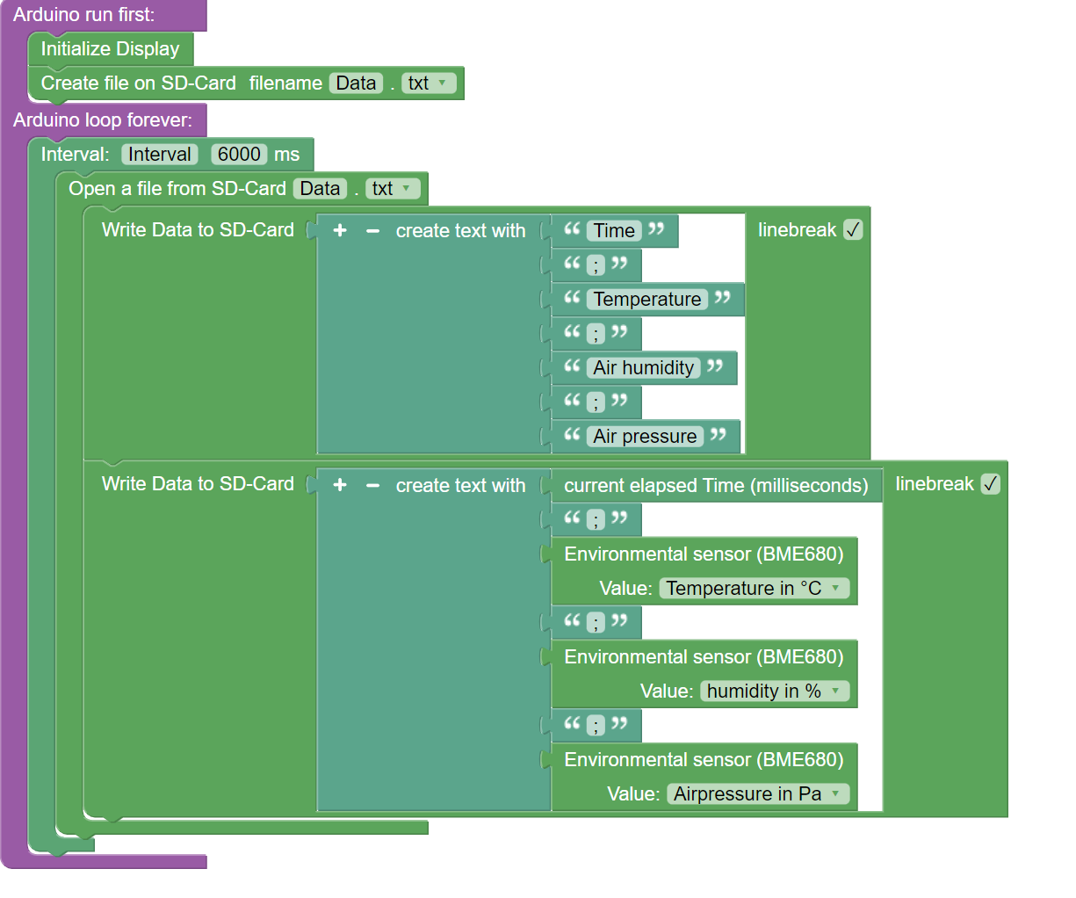Edit the Air pressure text field
This screenshot has height=898, width=1076.
[645, 436]
